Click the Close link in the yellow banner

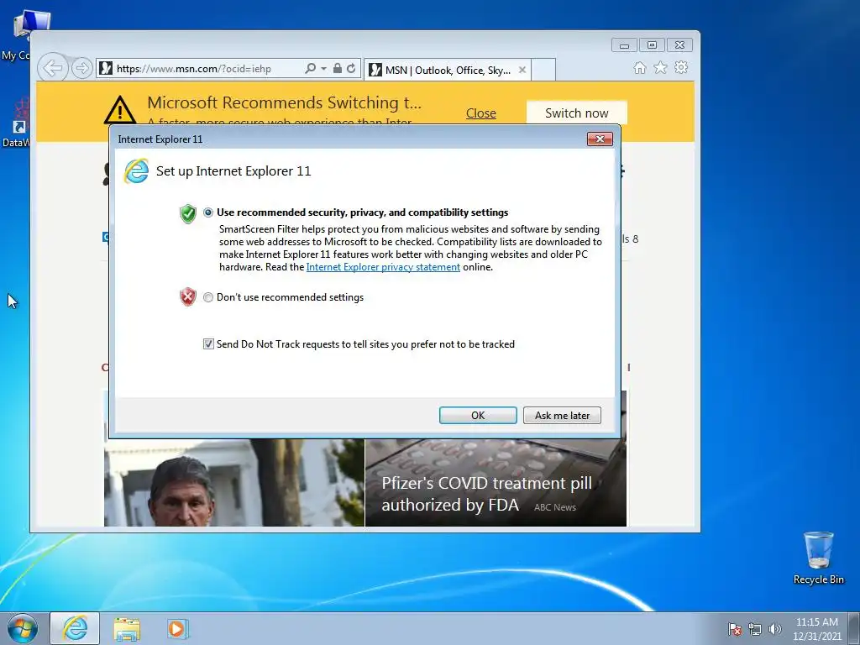(x=481, y=113)
